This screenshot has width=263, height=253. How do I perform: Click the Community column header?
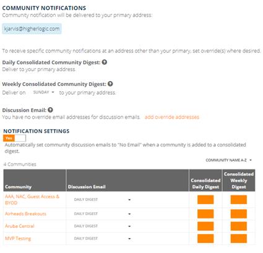[x=35, y=181]
